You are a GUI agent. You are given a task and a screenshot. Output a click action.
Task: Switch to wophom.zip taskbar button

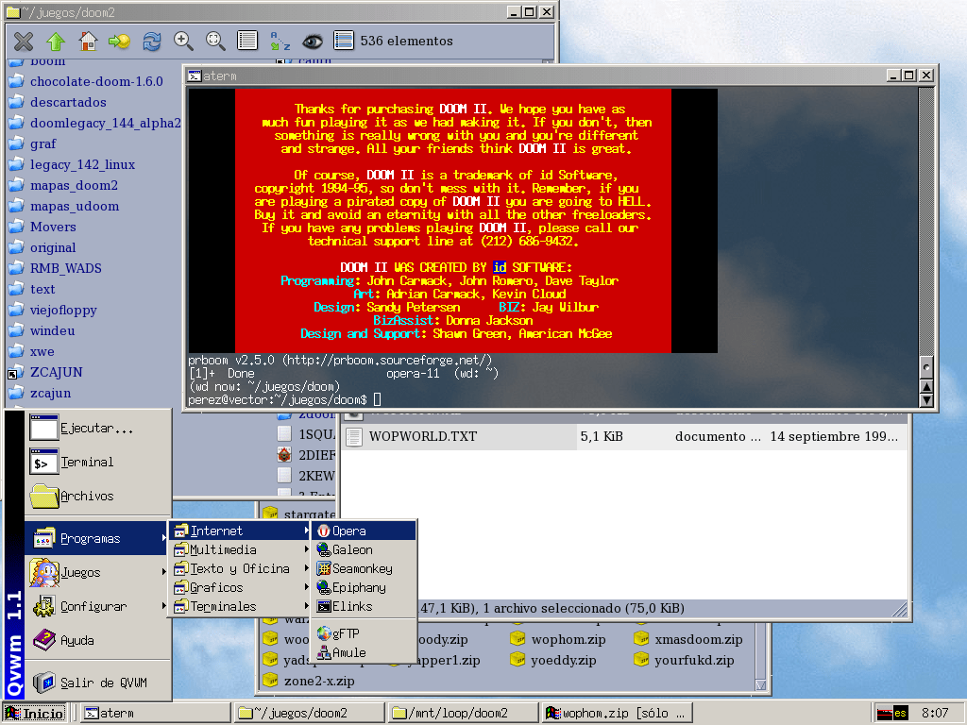[x=618, y=714]
